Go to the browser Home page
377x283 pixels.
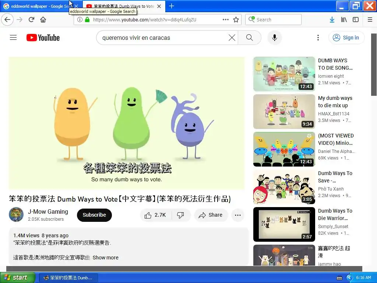43,20
